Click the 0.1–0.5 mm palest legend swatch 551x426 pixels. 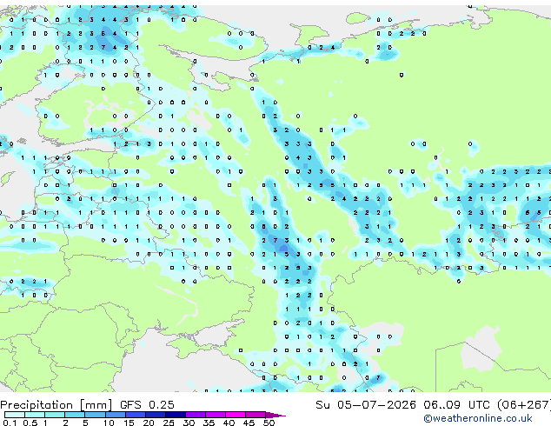pos(15,415)
